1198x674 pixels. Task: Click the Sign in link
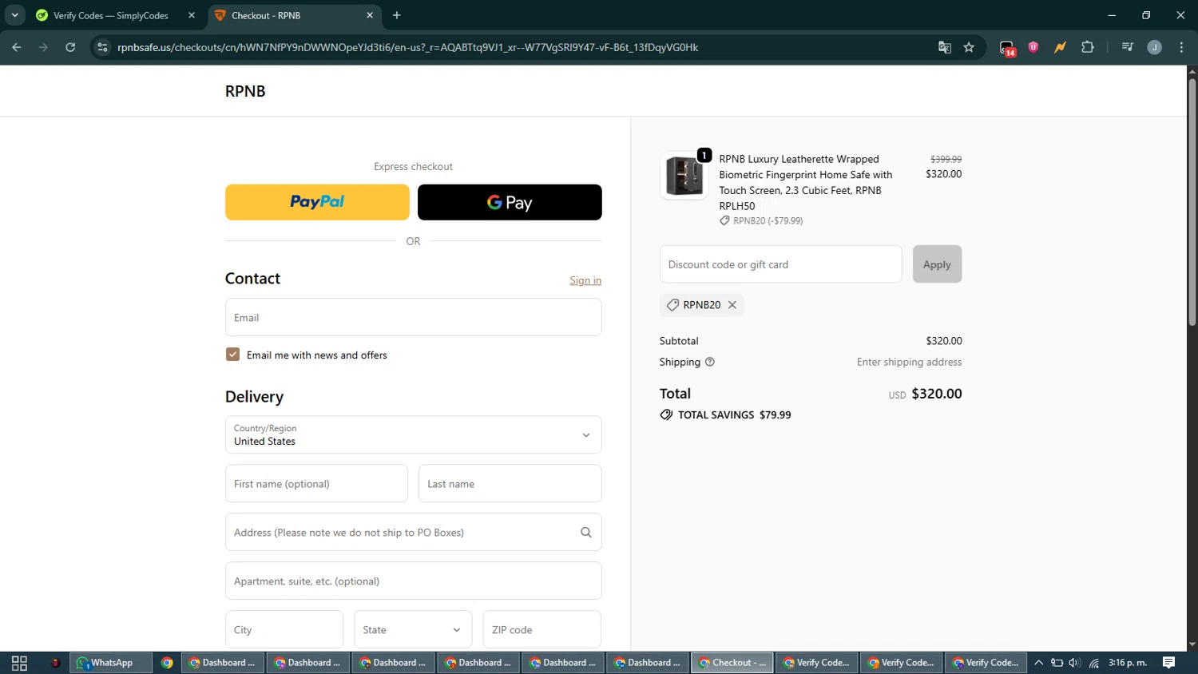pos(585,280)
